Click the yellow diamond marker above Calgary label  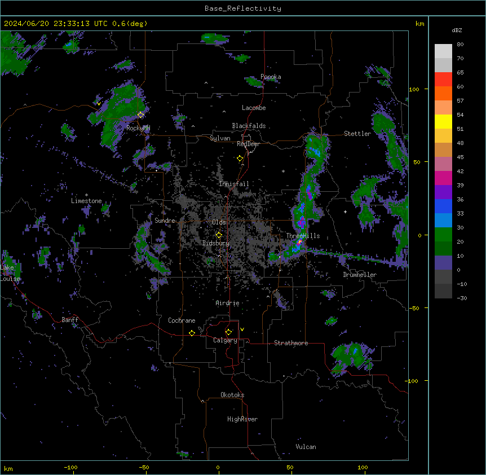228,332
